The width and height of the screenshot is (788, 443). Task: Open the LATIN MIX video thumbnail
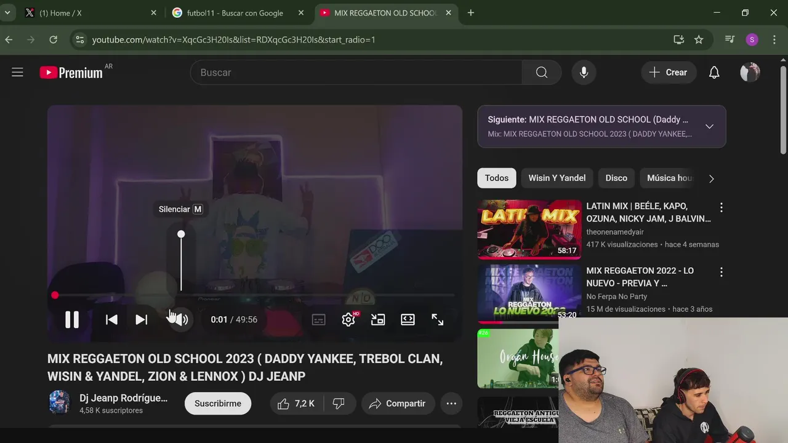[x=529, y=229]
